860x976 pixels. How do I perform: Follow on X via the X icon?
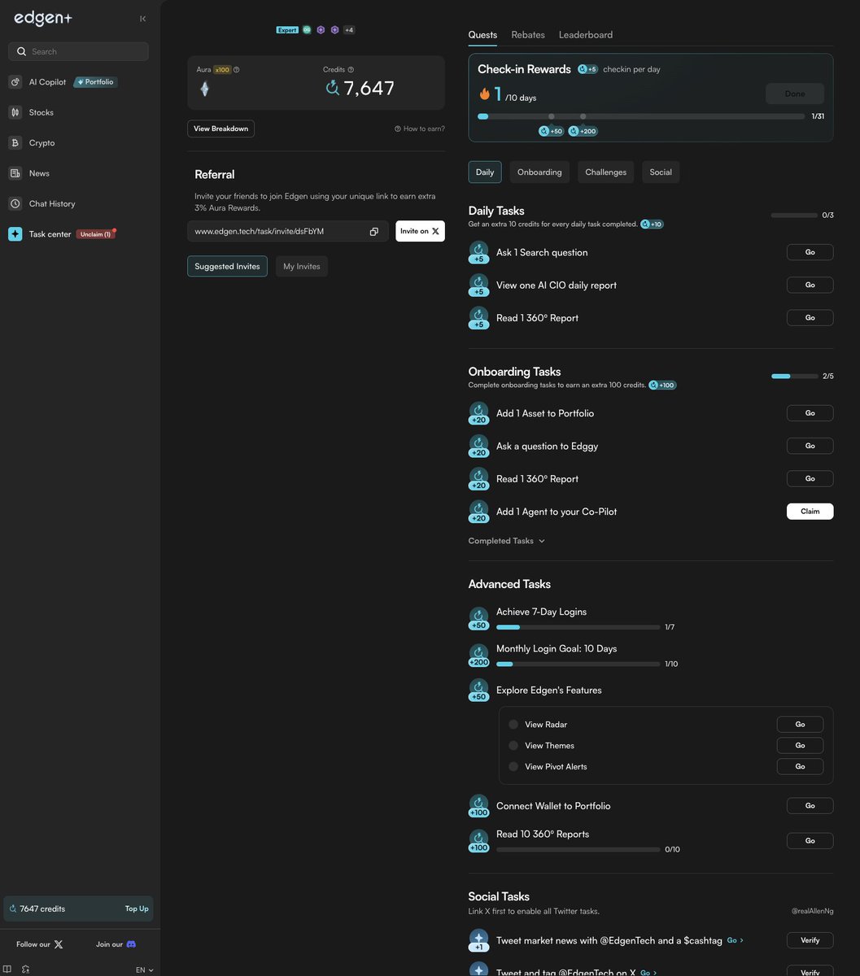(58, 943)
